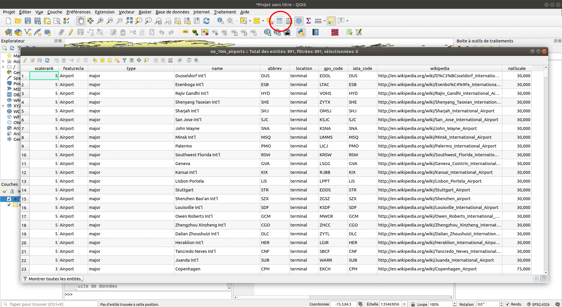Image resolution: width=562 pixels, height=307 pixels.
Task: Click the Help book icon in the toolbar
Action: point(316,32)
